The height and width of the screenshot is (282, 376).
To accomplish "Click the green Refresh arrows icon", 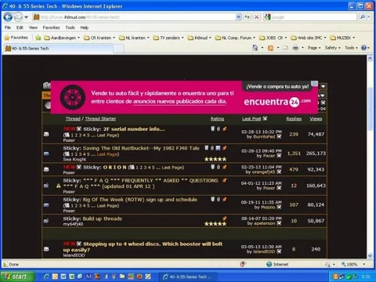I will (x=247, y=17).
